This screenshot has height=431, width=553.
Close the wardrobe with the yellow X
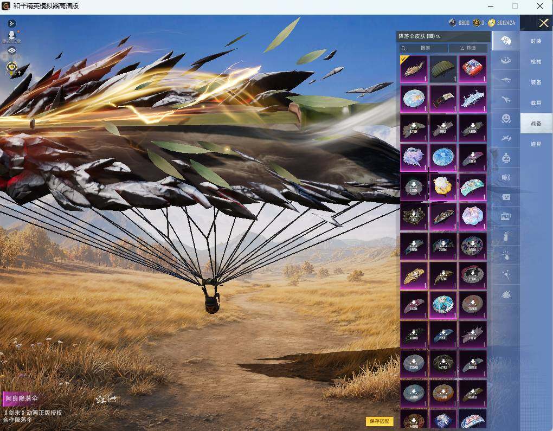point(543,23)
